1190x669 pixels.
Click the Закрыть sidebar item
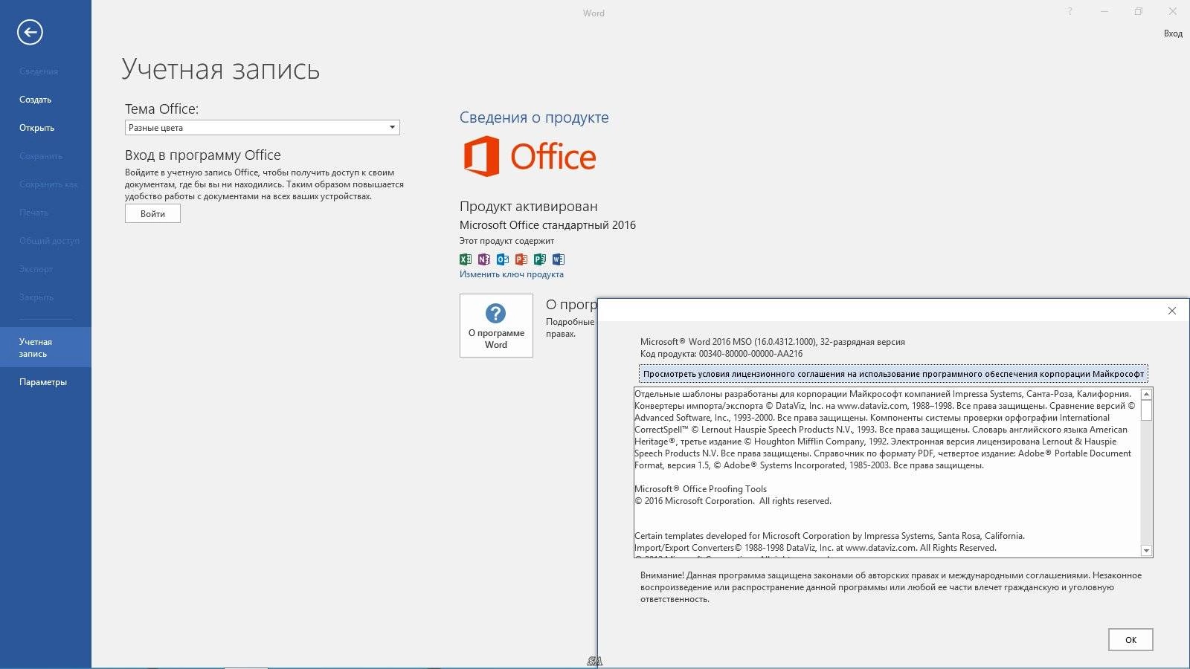(36, 297)
